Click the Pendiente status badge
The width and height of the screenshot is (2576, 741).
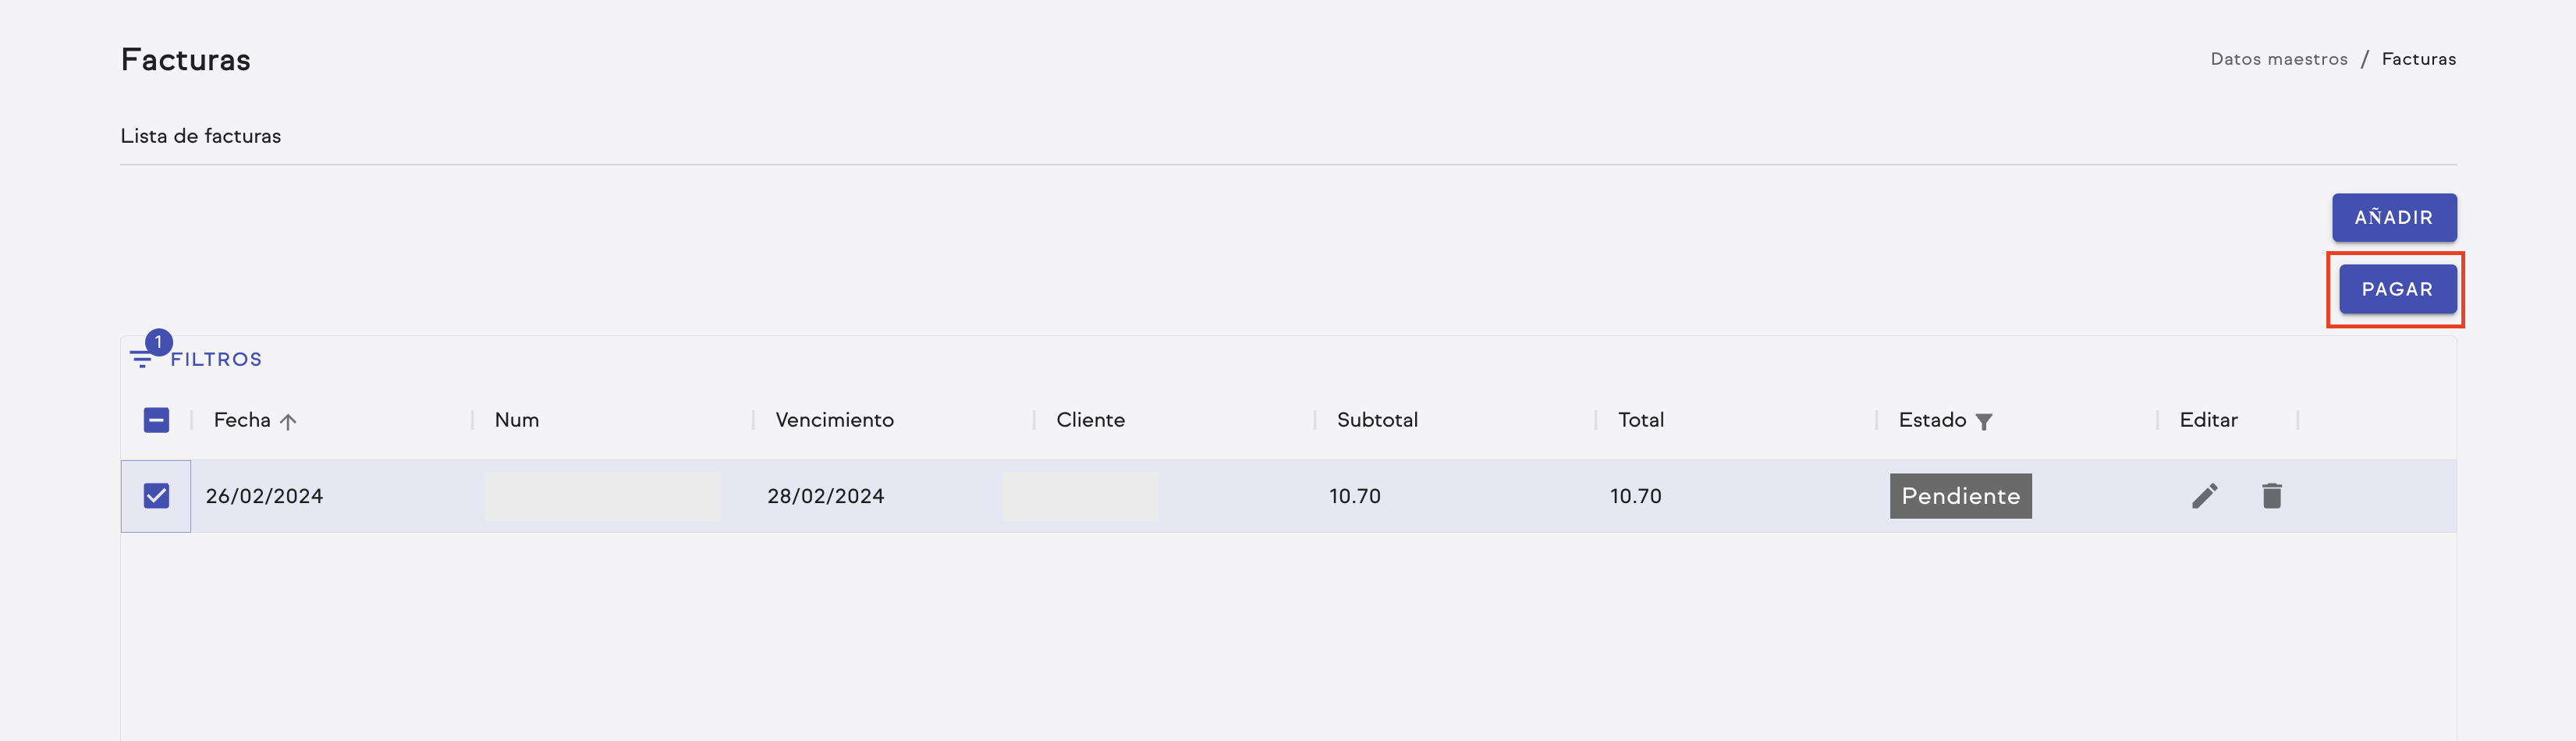(x=1960, y=496)
